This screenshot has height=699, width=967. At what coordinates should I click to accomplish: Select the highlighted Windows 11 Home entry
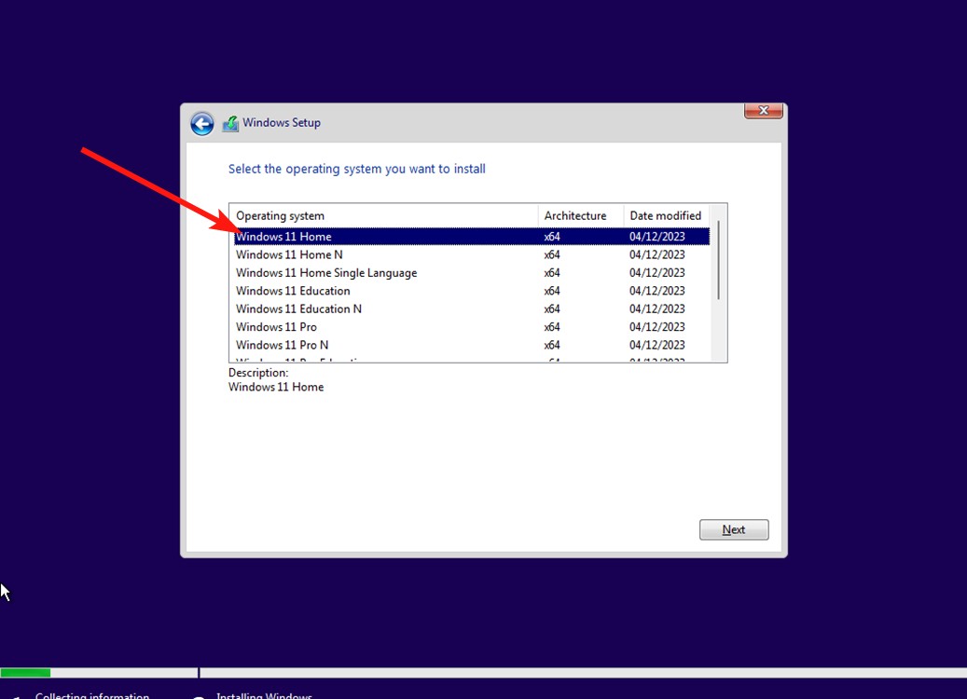pos(283,236)
